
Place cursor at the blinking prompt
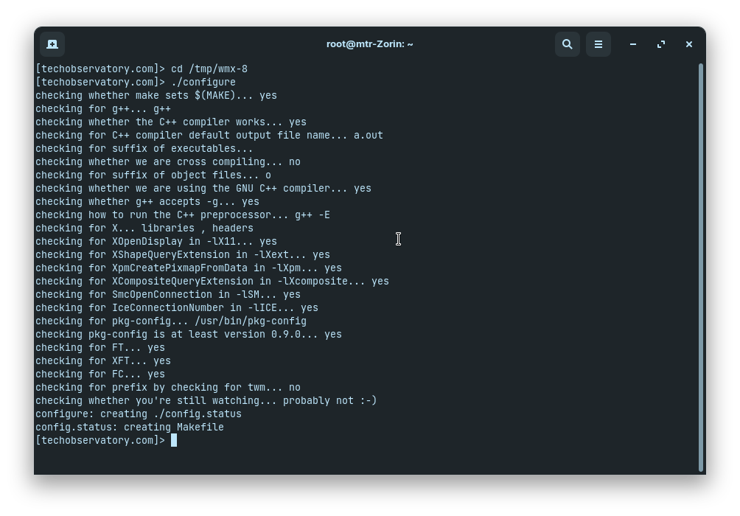tap(175, 440)
